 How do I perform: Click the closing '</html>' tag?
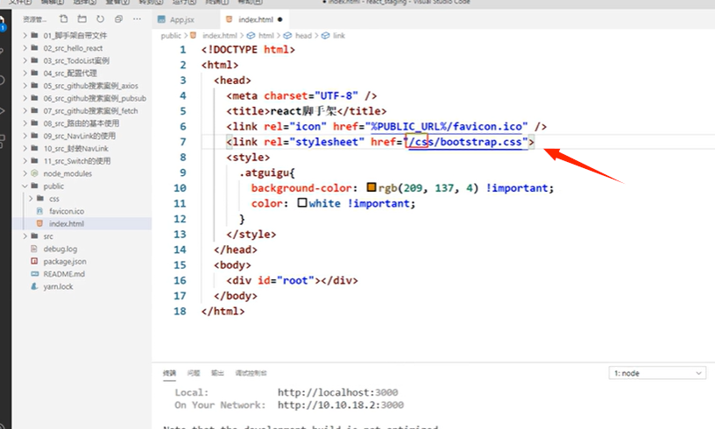click(223, 312)
